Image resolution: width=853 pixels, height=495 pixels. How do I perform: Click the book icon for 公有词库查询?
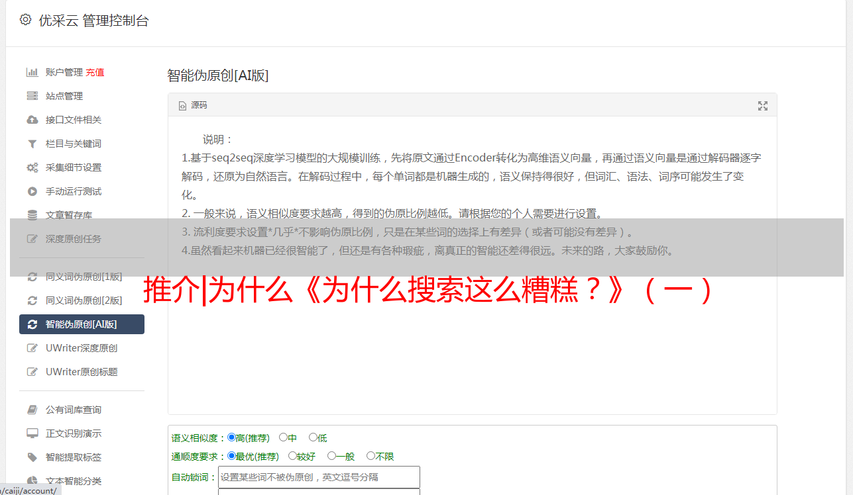coord(32,410)
